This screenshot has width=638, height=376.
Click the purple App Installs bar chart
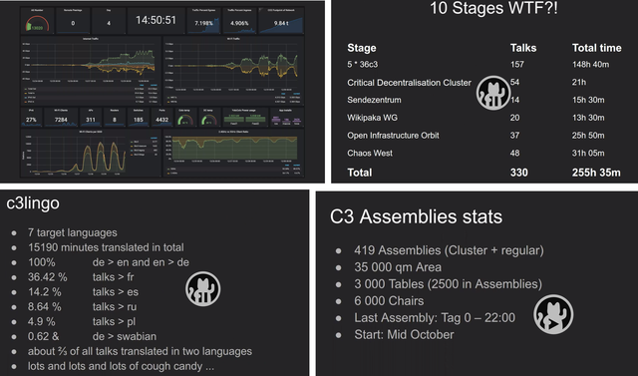pyautogui.click(x=286, y=118)
